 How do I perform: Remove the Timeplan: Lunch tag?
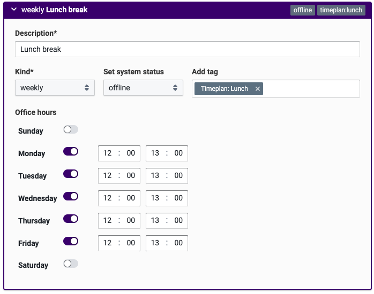click(258, 89)
